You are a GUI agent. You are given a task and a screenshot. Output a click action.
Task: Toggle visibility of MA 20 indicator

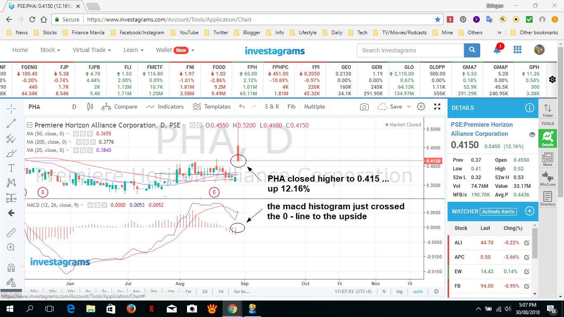point(76,150)
